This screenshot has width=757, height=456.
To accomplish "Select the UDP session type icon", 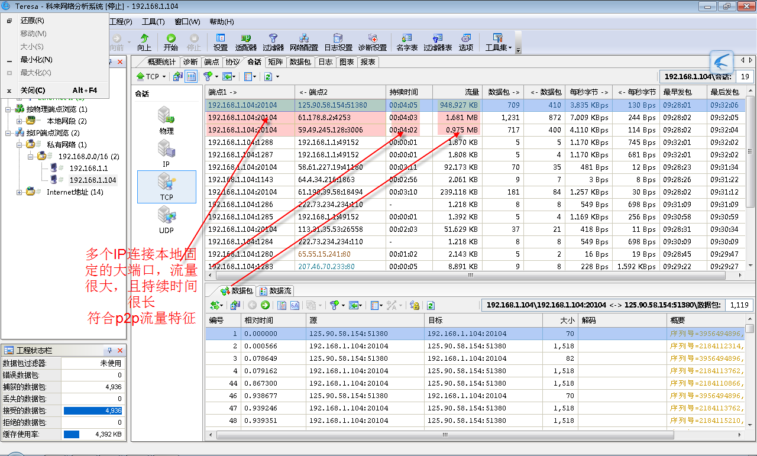I will [166, 219].
